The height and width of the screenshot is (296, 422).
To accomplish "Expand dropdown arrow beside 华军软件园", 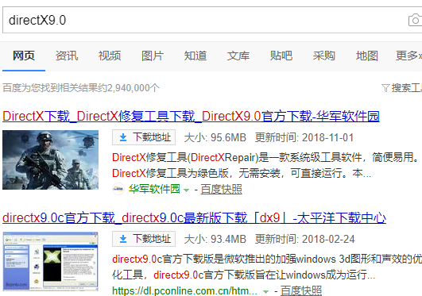I will pyautogui.click(x=186, y=190).
